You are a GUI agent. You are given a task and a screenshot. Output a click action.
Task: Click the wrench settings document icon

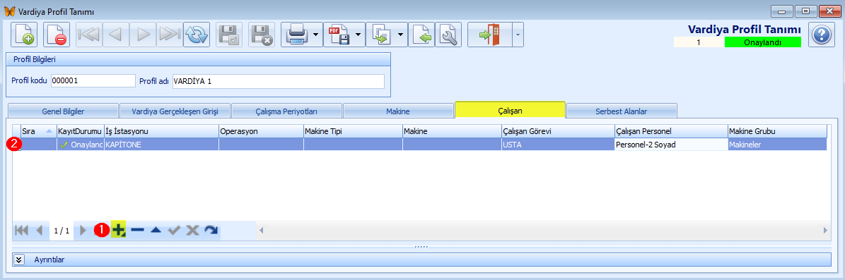pos(448,35)
